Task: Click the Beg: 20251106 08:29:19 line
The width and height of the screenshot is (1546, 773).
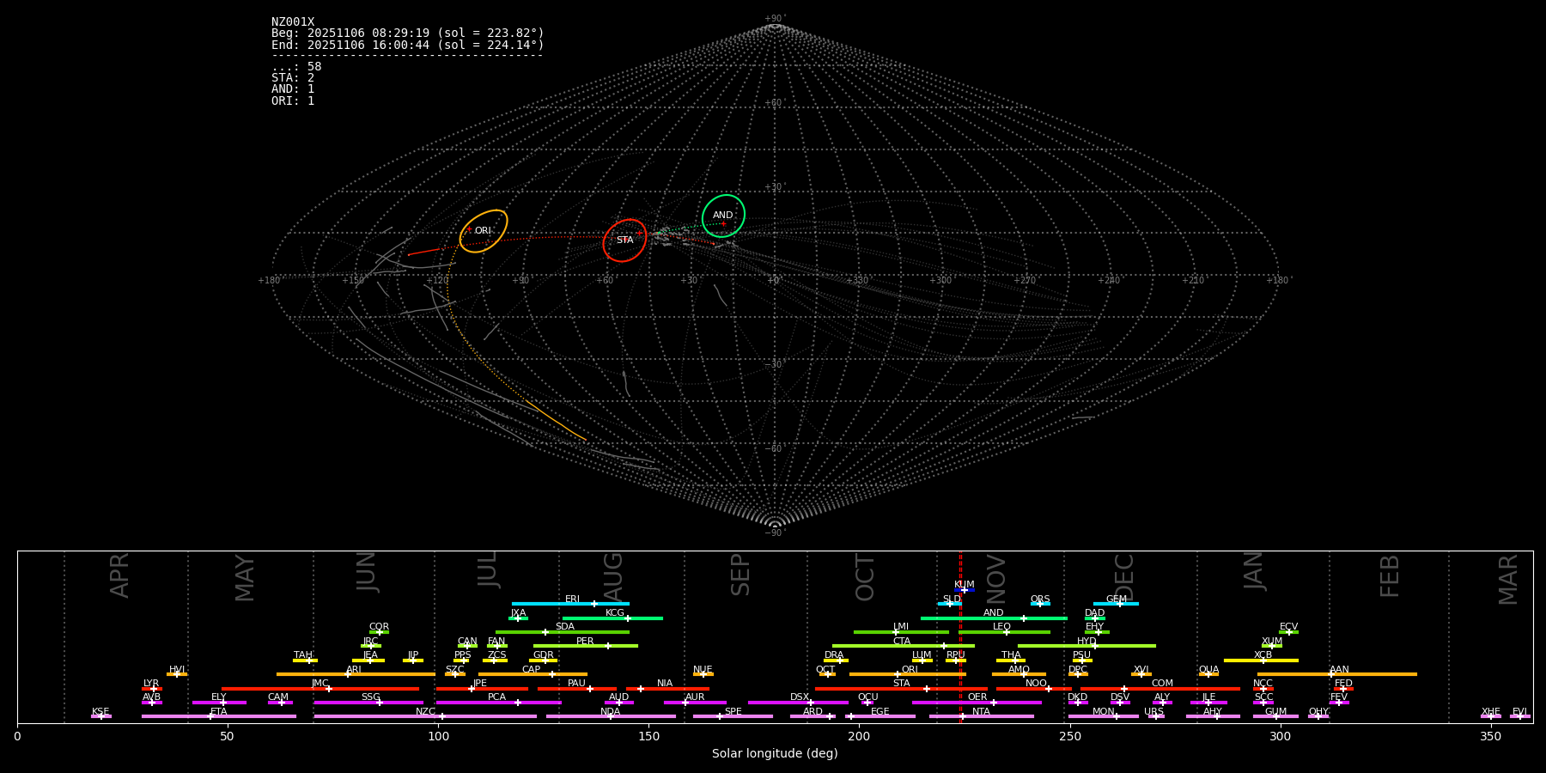Action: (408, 33)
